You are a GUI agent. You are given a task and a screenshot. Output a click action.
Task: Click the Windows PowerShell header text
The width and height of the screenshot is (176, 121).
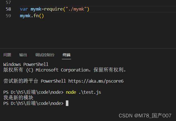26,65
